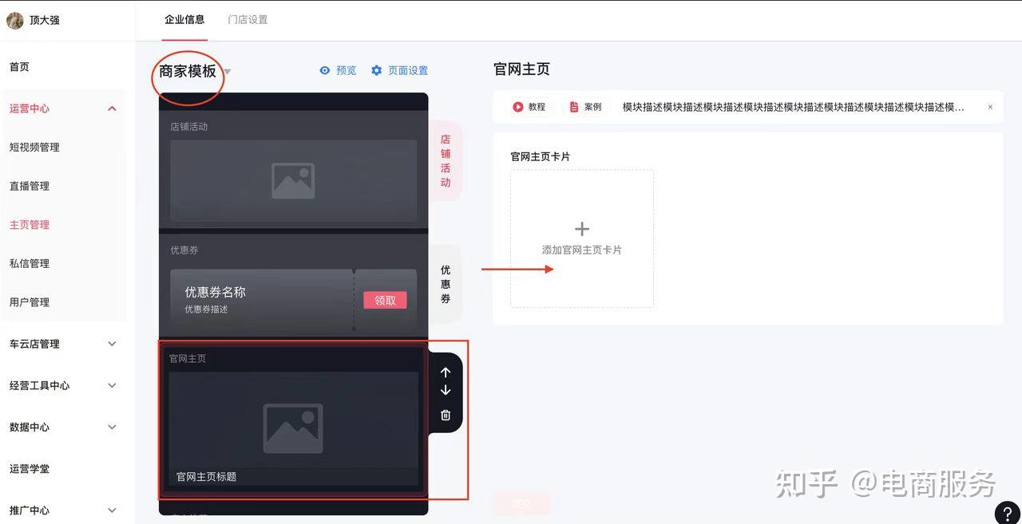This screenshot has width=1022, height=524.
Task: Open the 预览 eye icon
Action: click(x=324, y=70)
